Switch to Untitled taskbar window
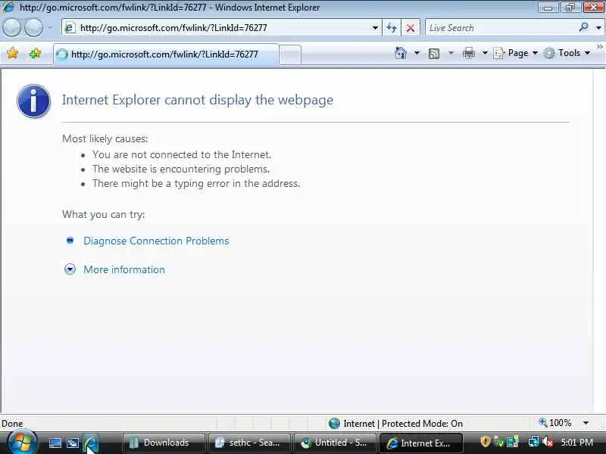Screen dimensions: 606x454 click(335, 443)
